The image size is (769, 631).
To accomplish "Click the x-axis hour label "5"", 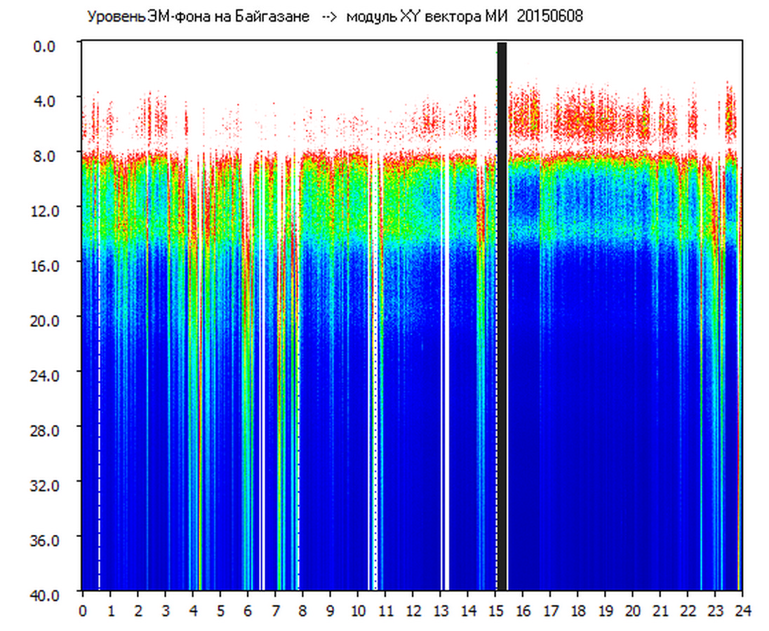I will (221, 611).
